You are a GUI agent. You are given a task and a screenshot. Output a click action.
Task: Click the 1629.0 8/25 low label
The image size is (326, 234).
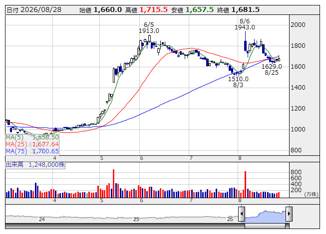[272, 69]
